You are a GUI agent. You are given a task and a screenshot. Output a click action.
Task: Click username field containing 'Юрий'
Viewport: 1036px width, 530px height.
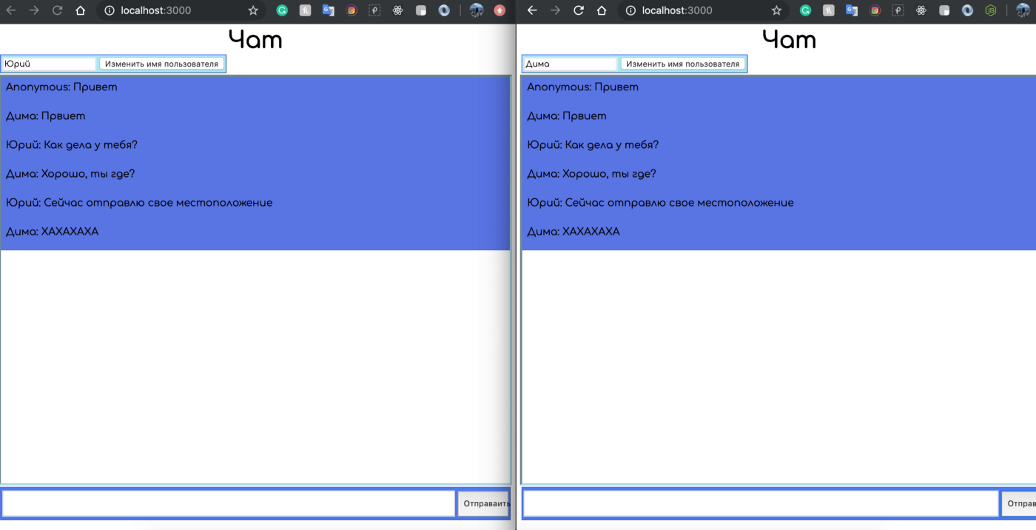(50, 64)
